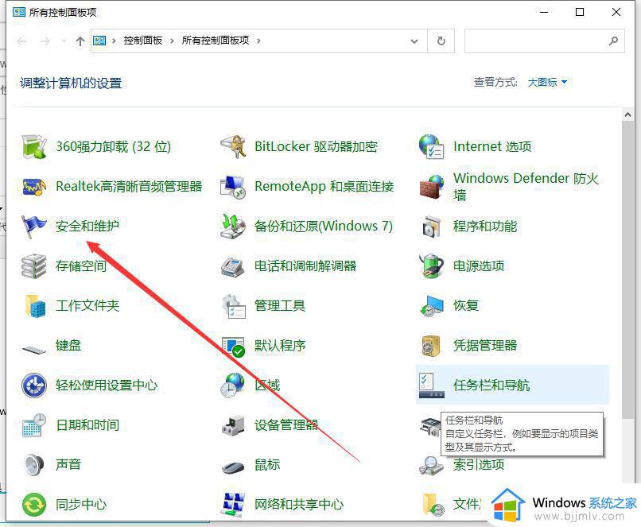Open the 设备管理器 icon
This screenshot has height=527, width=641.
[x=232, y=425]
